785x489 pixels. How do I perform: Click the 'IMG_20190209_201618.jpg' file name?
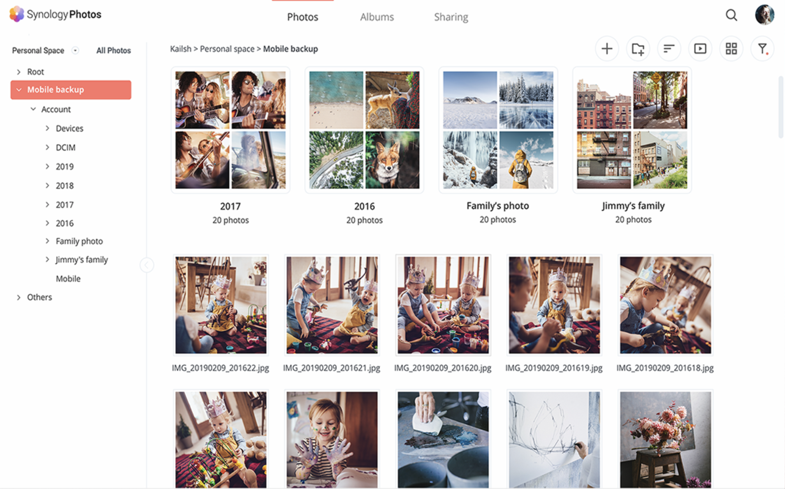[x=665, y=368]
